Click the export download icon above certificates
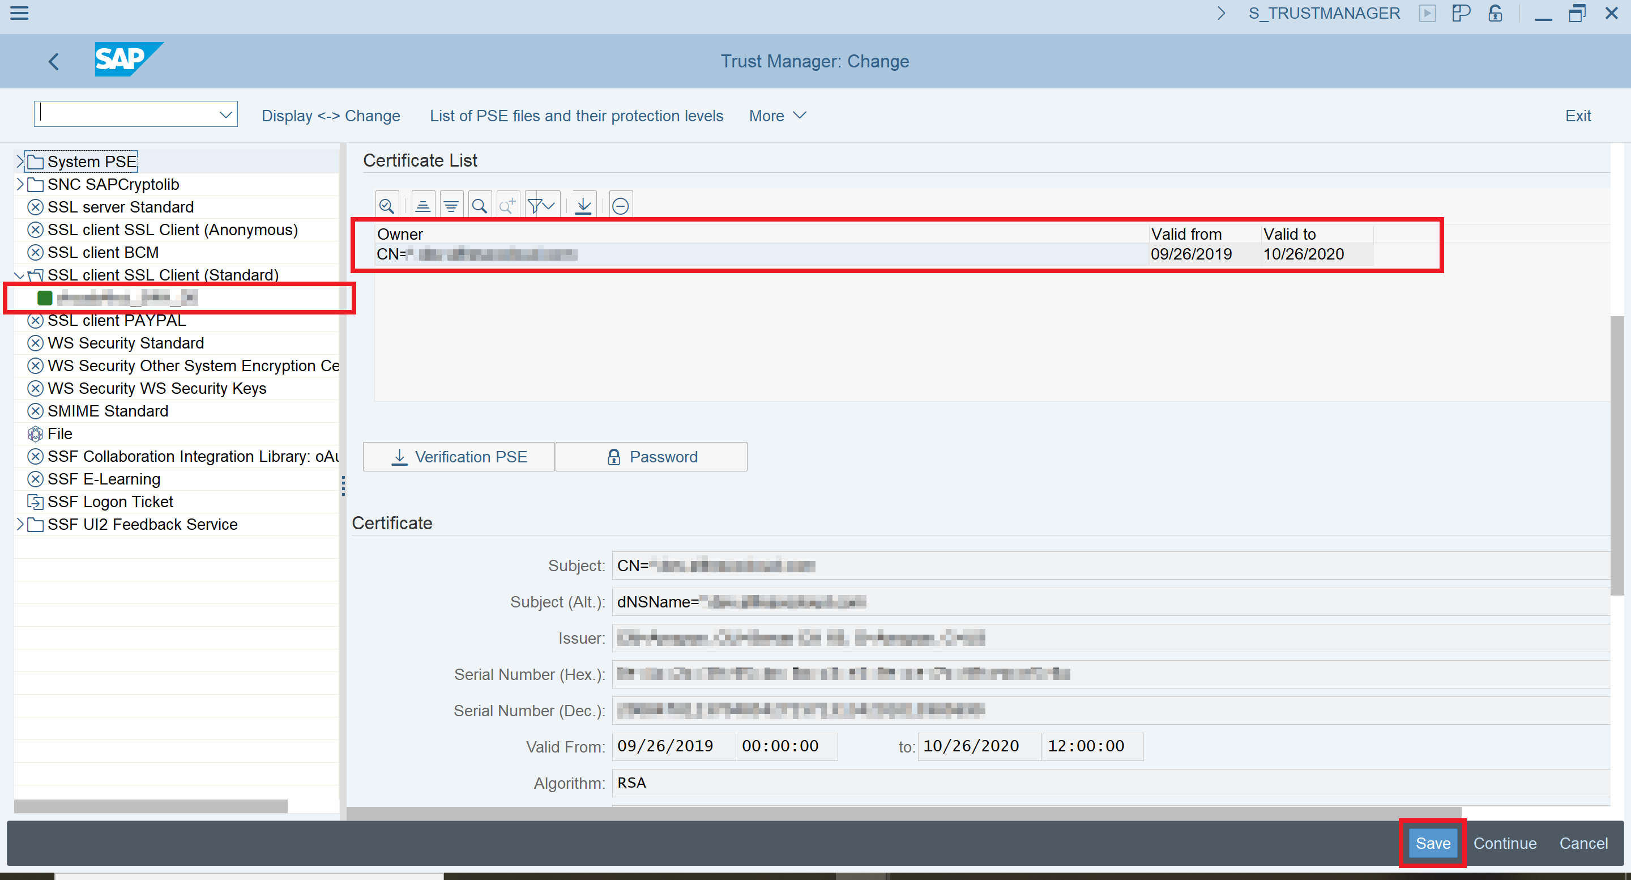This screenshot has height=880, width=1631. coord(583,204)
